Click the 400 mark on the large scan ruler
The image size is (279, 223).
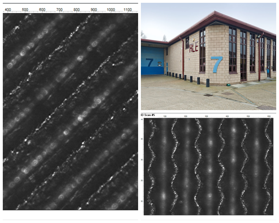(x=8, y=10)
